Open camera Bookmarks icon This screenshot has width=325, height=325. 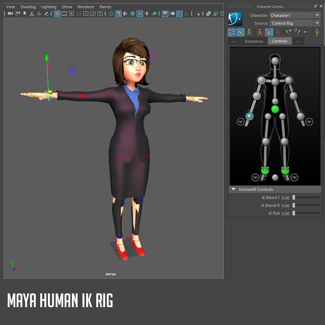(x=25, y=14)
